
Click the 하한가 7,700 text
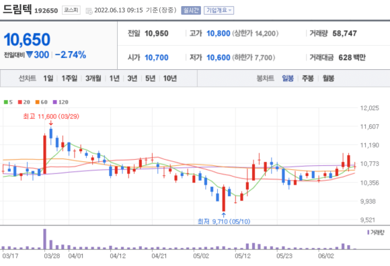point(253,58)
